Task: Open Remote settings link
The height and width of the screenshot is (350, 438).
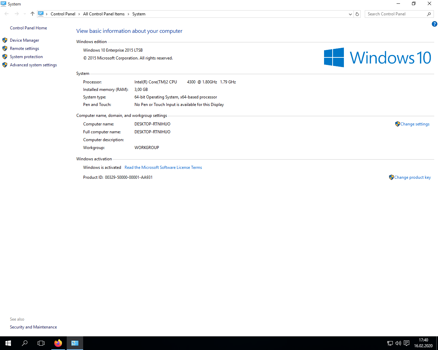Action: click(x=24, y=49)
